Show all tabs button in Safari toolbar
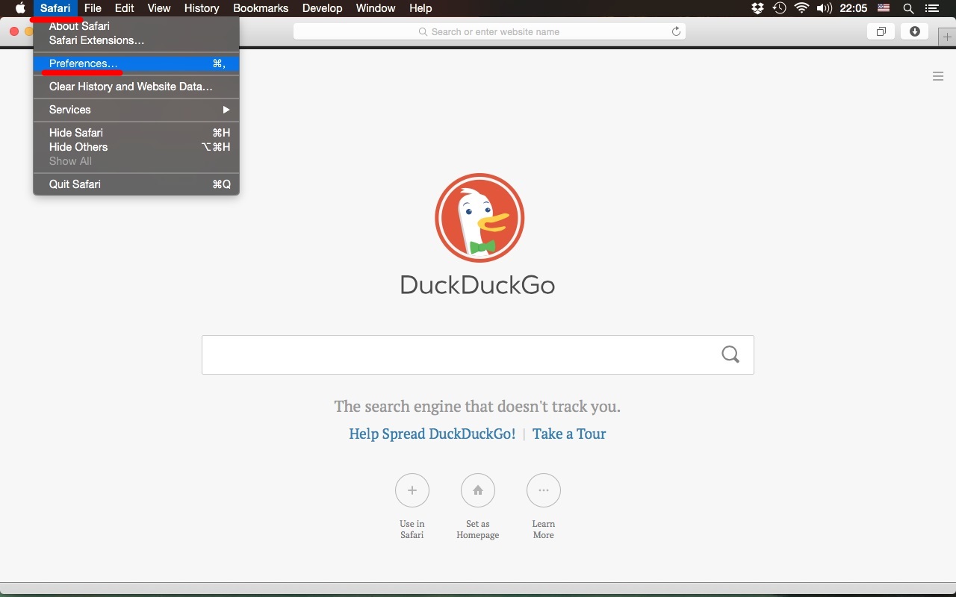The height and width of the screenshot is (597, 956). point(881,31)
